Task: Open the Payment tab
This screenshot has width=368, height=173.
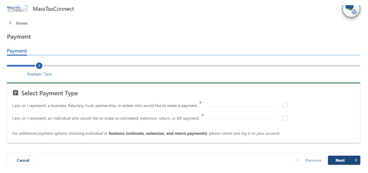Action: point(17,51)
